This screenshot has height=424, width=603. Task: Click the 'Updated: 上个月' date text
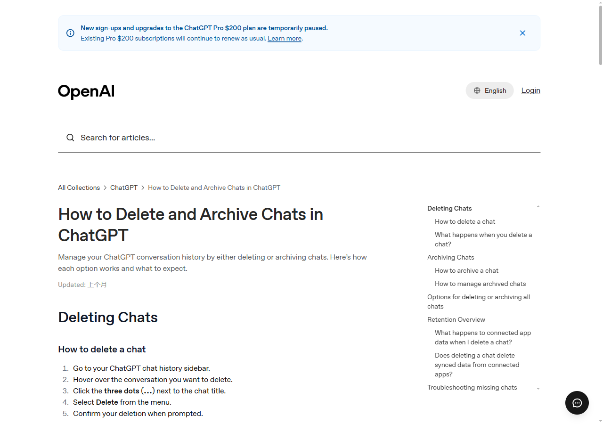pyautogui.click(x=82, y=285)
